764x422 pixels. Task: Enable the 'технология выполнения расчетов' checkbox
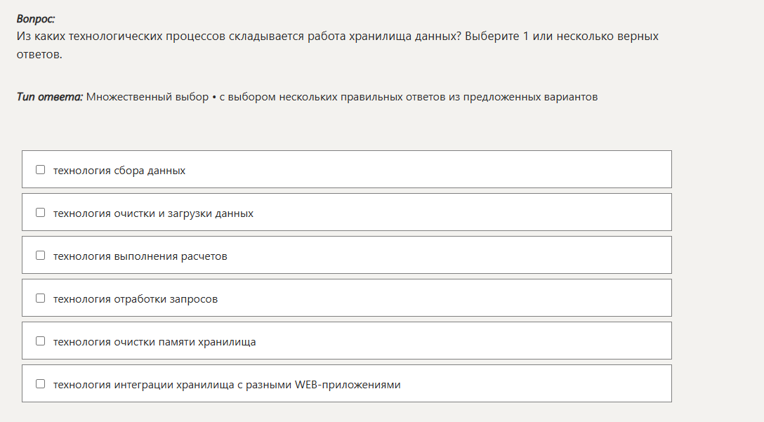pyautogui.click(x=41, y=256)
